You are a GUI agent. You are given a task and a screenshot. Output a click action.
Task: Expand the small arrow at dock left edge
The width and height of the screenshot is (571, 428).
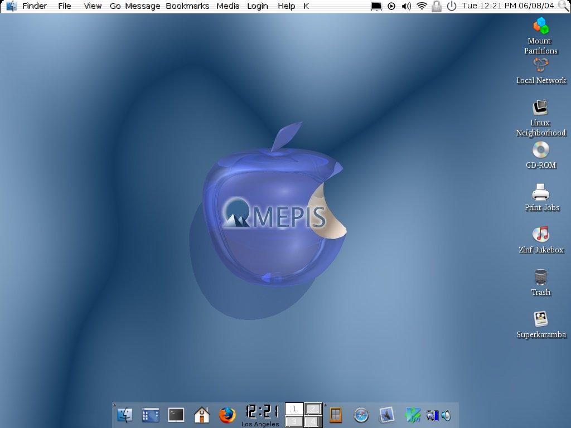(114, 405)
